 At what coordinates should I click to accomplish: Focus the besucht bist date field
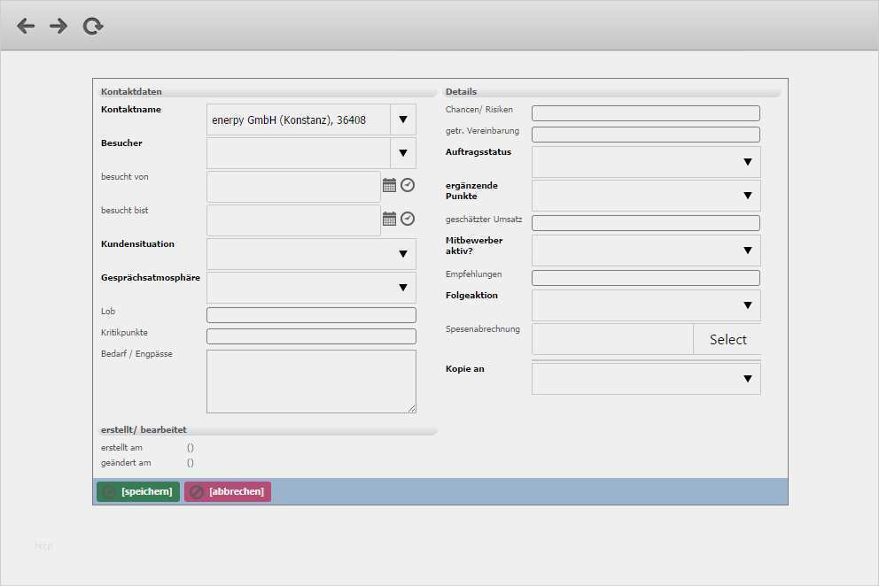294,220
